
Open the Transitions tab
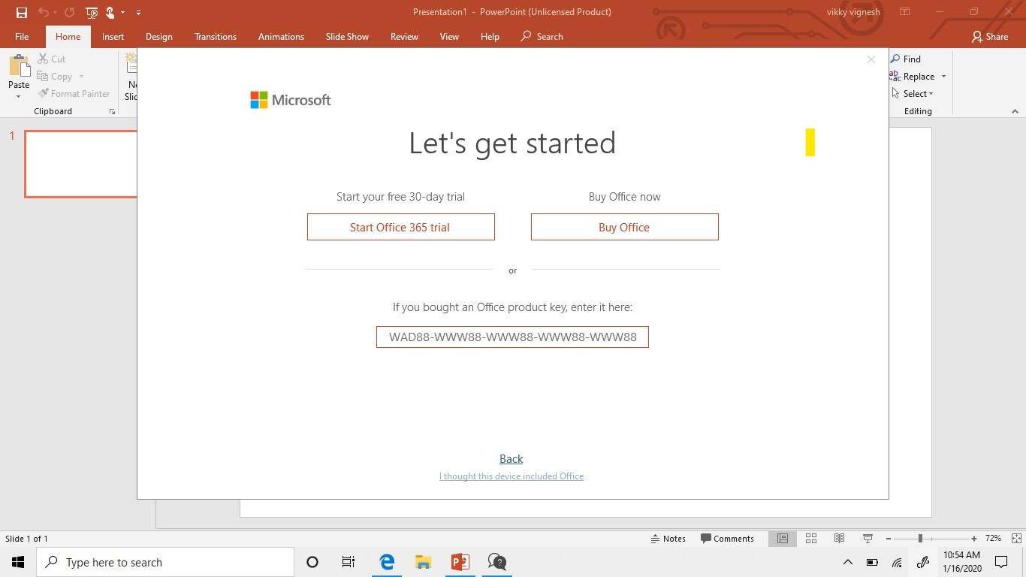[216, 36]
